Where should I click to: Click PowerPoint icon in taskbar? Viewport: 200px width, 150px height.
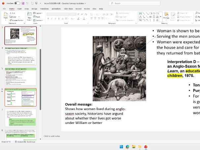[x=146, y=147]
